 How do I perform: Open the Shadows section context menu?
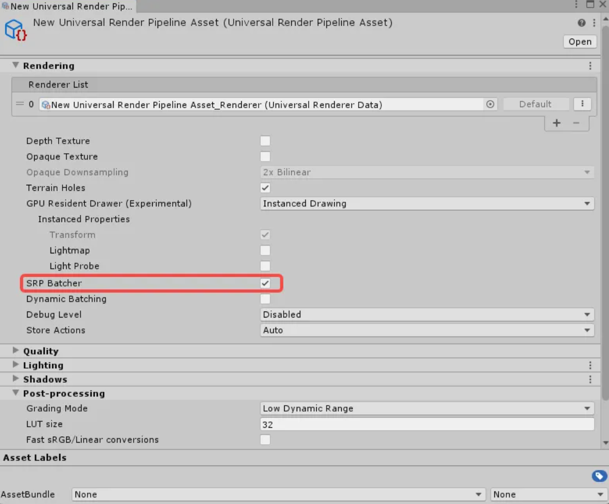pyautogui.click(x=590, y=379)
